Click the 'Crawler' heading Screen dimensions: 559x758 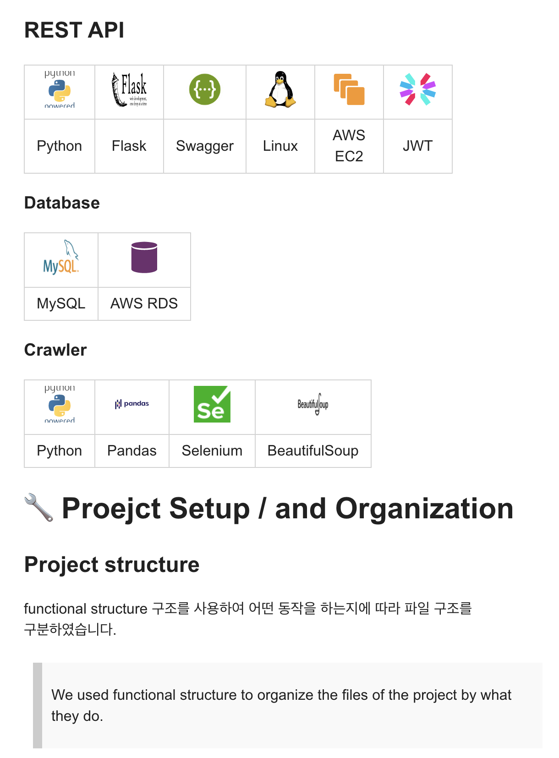point(55,350)
